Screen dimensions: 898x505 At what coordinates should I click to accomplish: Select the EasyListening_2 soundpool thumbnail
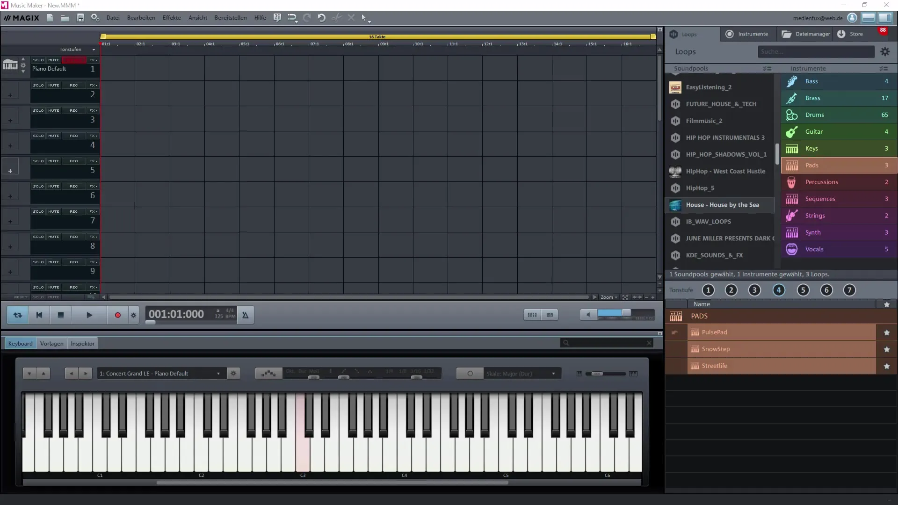pyautogui.click(x=675, y=87)
